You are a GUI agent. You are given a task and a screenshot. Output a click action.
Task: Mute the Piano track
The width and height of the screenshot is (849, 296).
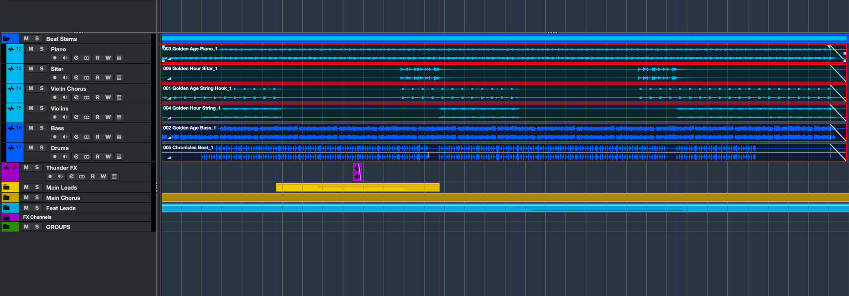coord(31,49)
